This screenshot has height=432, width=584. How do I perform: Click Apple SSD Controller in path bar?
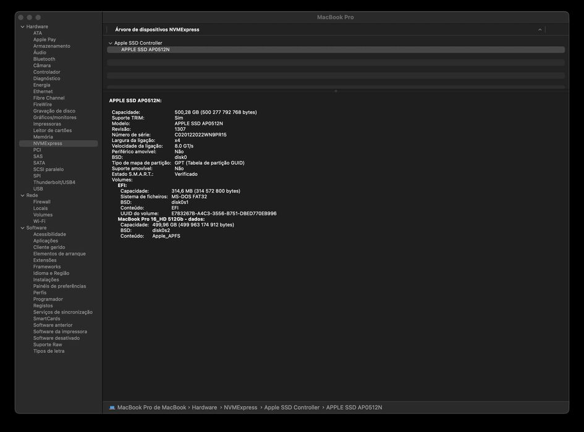tap(292, 407)
